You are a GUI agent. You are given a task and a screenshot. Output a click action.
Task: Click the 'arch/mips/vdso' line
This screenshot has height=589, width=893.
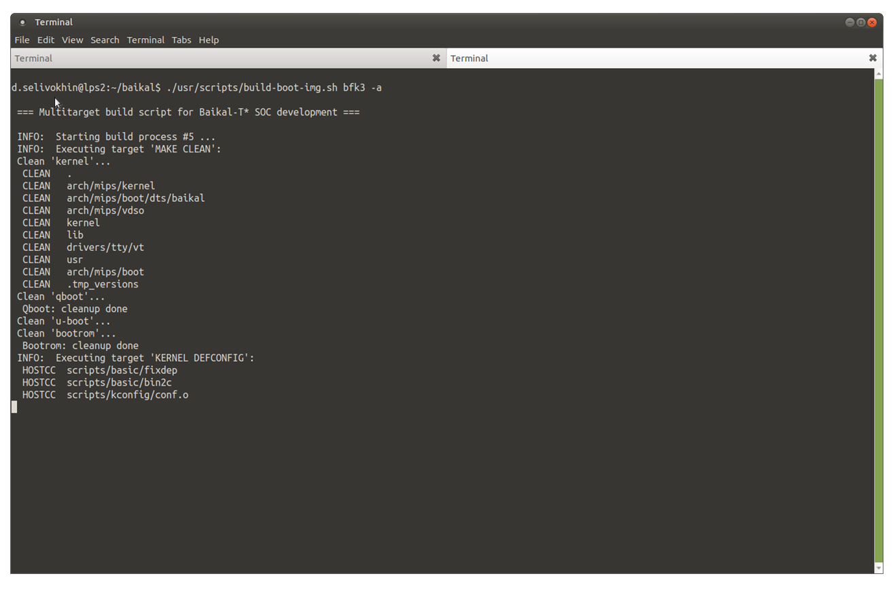tap(83, 210)
